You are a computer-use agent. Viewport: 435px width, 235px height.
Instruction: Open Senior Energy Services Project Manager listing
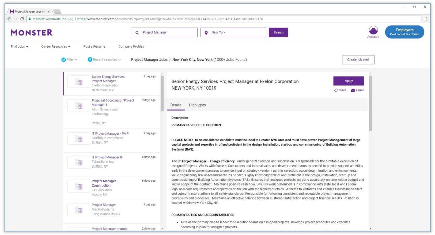click(111, 83)
